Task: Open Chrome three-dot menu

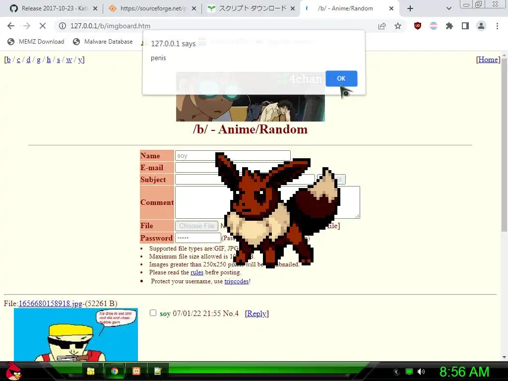Action: pyautogui.click(x=497, y=26)
